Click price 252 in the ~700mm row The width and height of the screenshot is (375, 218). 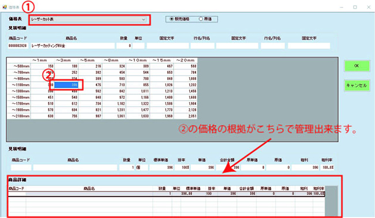point(66,72)
